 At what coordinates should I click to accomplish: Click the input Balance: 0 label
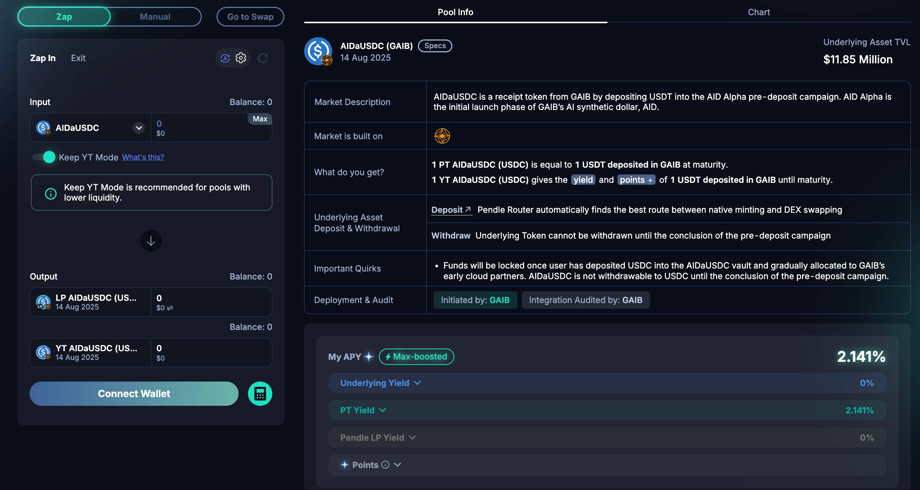click(251, 102)
